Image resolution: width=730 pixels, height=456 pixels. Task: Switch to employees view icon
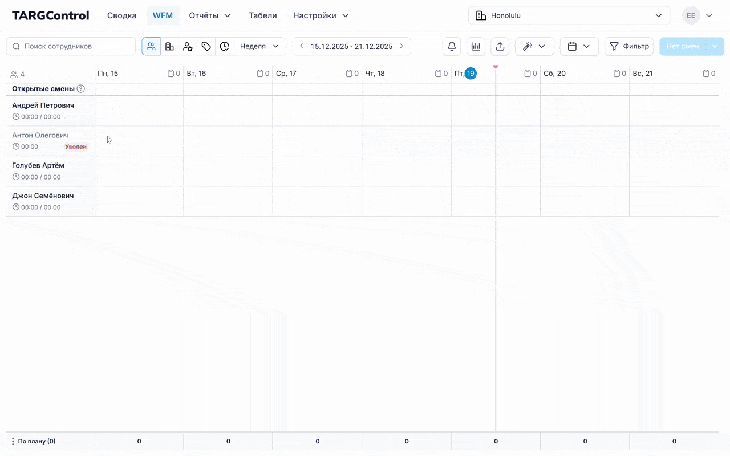tap(151, 46)
